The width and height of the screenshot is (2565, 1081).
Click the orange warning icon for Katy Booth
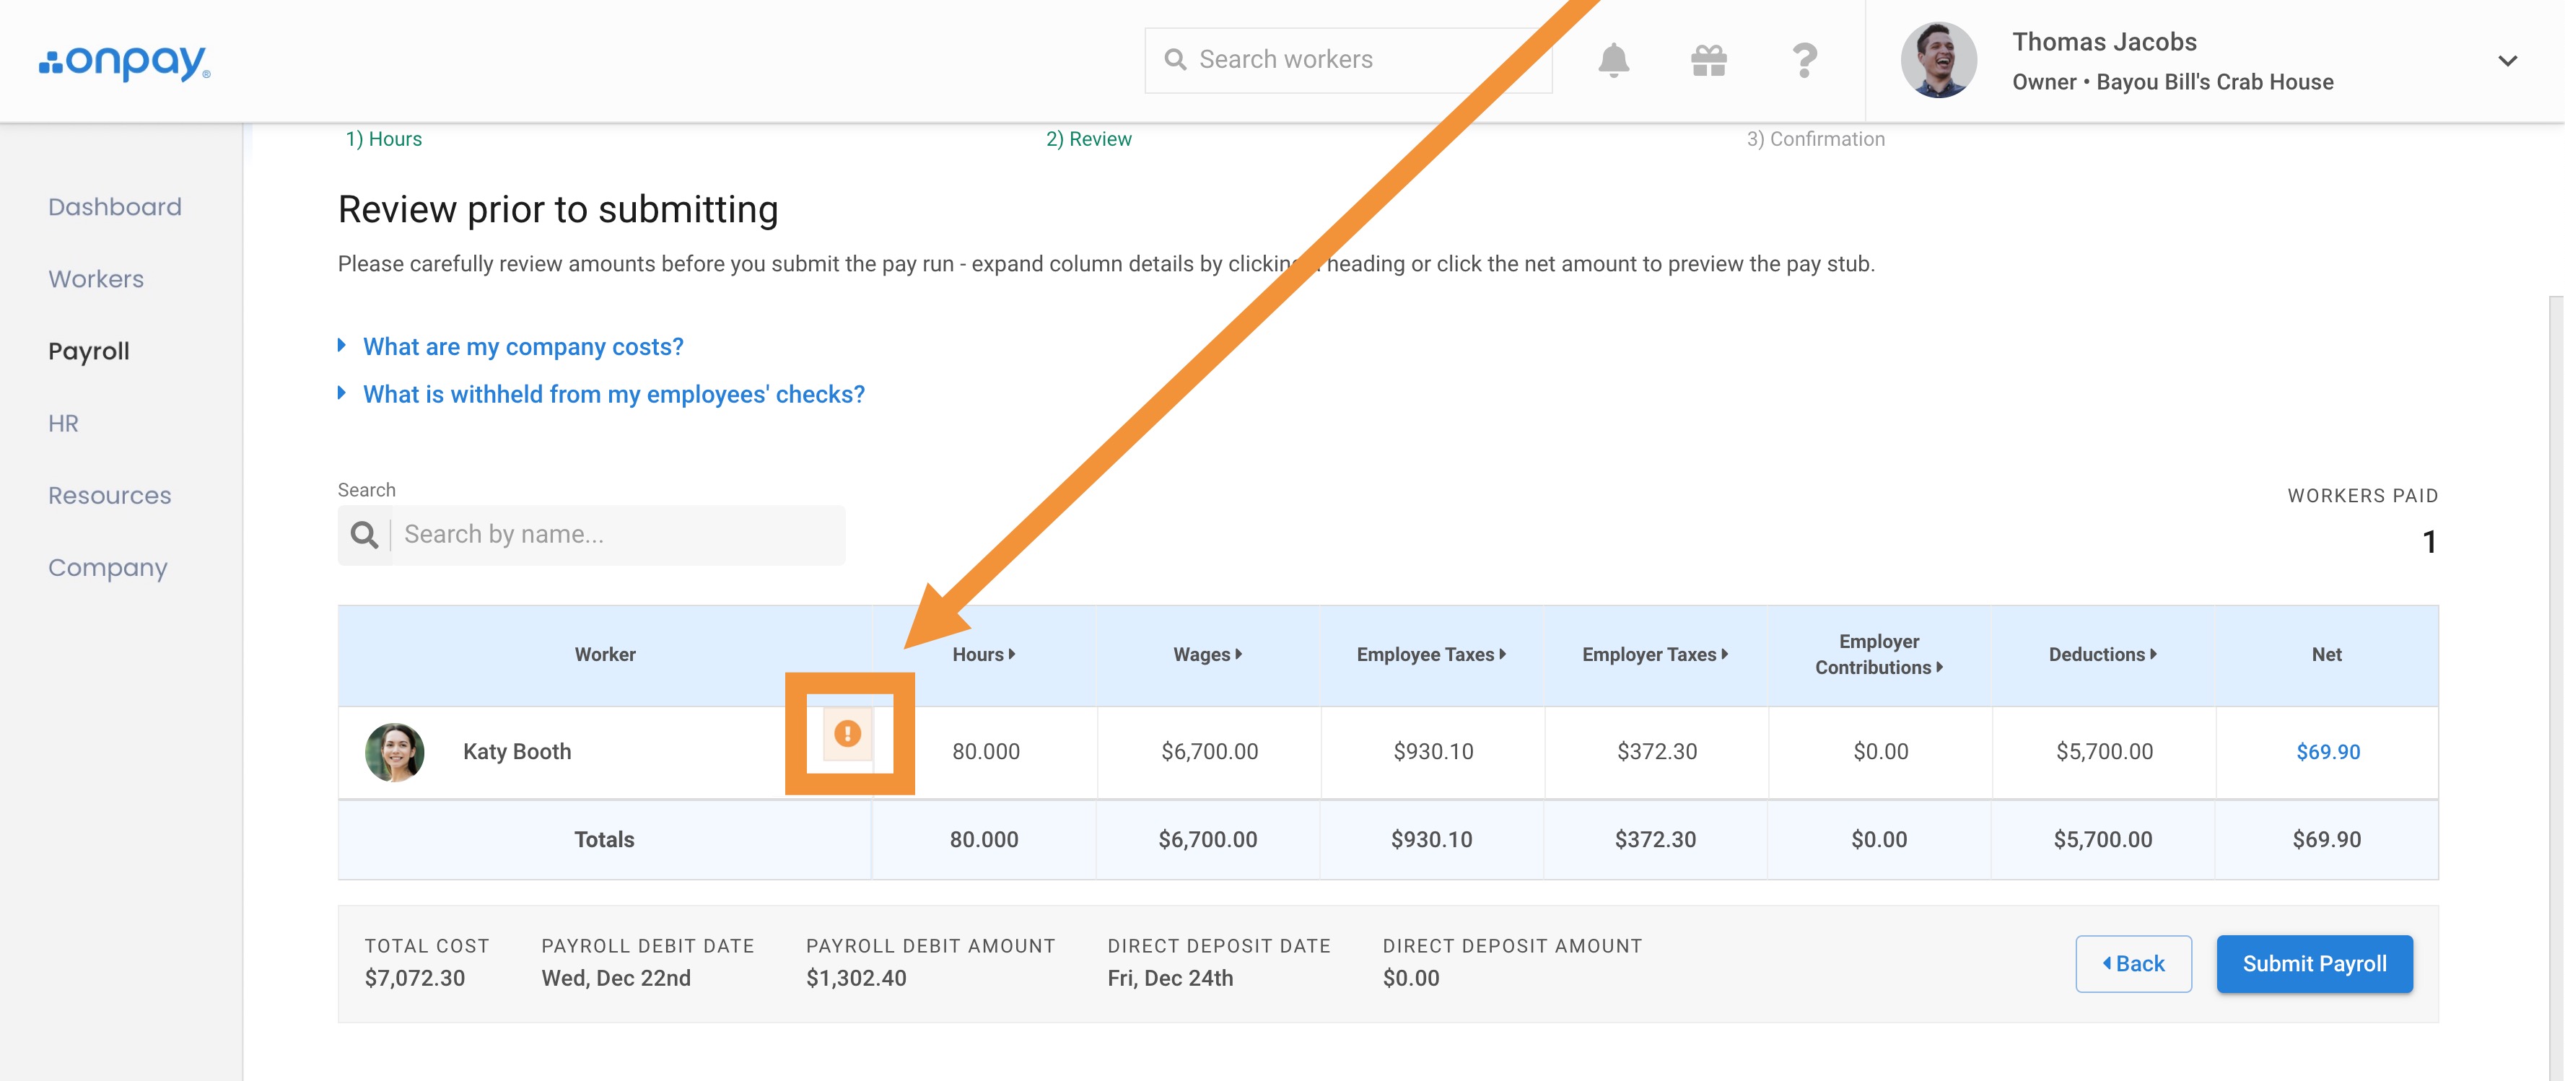[x=847, y=734]
